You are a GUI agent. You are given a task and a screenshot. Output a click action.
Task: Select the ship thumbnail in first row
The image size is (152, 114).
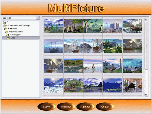[132, 26]
